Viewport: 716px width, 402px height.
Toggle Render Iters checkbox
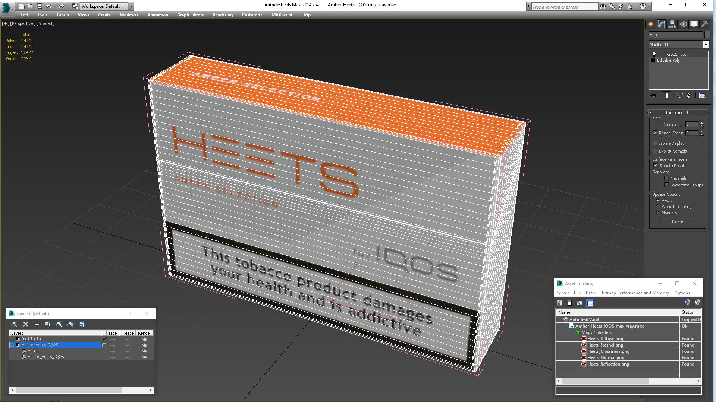click(655, 133)
